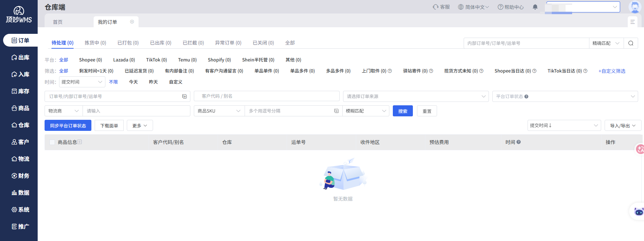Image resolution: width=644 pixels, height=241 pixels.
Task: Open the 精确匹配 dropdown
Action: click(x=606, y=43)
